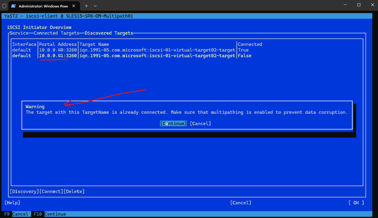Click the Continue button in Warning dialog
This screenshot has width=378, height=218.
coord(173,123)
